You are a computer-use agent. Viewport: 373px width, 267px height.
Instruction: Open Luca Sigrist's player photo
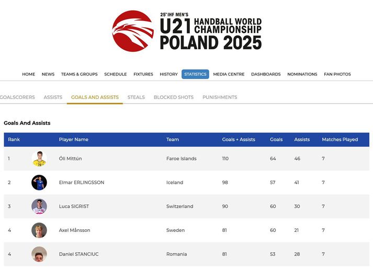pyautogui.click(x=39, y=206)
